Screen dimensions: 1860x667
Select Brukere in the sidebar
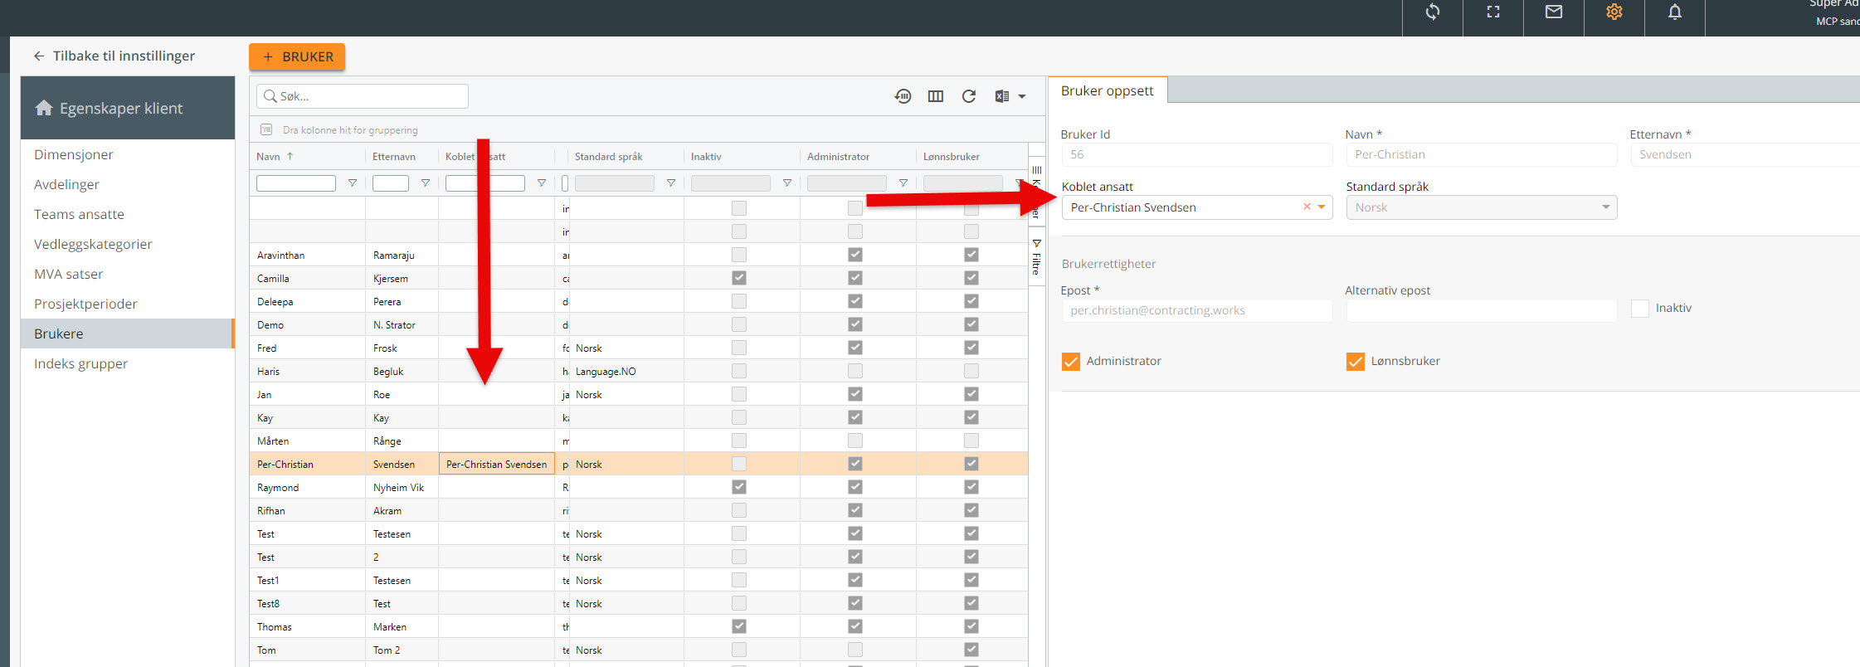(128, 333)
